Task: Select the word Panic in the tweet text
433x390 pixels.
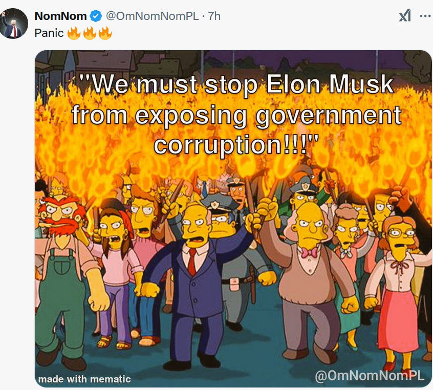Action: (49, 33)
